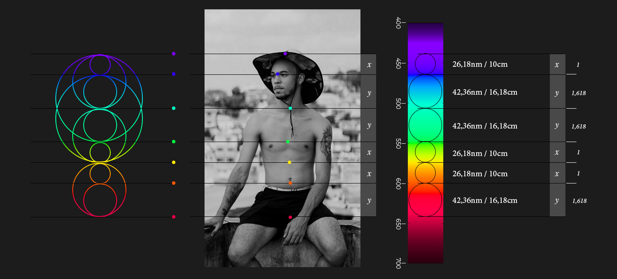Select the red dot on the man's shorts
Viewport: 617px width, 279px height.
(290, 217)
